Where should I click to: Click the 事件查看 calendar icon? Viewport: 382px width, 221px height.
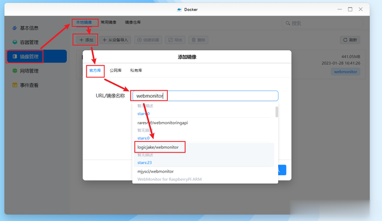point(14,85)
